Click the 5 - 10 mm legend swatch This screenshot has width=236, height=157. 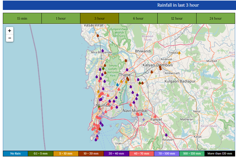coord(66,154)
